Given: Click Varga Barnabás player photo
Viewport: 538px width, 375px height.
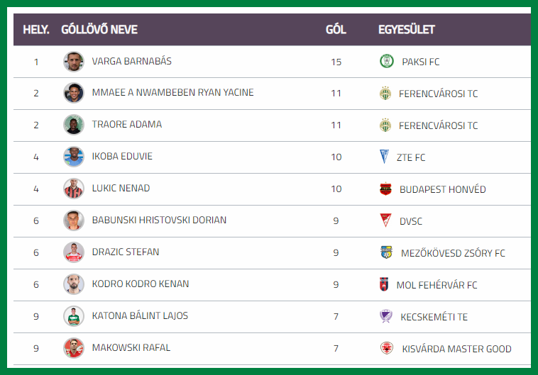Looking at the screenshot, I should click(73, 61).
